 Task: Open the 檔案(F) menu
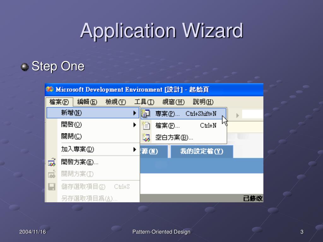tap(59, 102)
